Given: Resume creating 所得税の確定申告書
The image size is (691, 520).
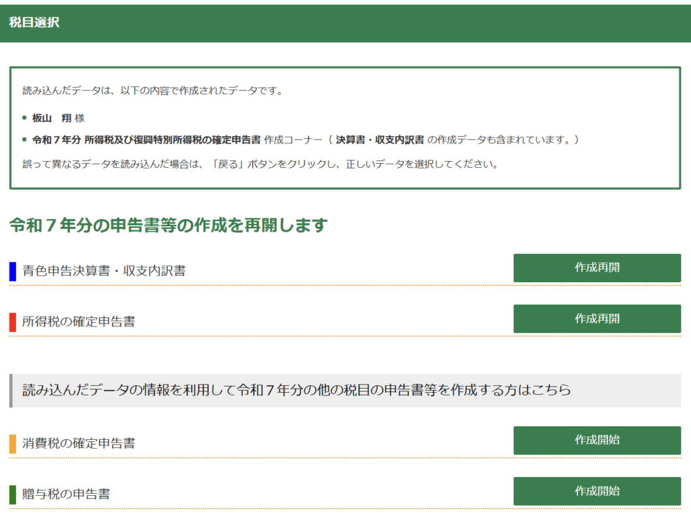Looking at the screenshot, I should (x=597, y=319).
